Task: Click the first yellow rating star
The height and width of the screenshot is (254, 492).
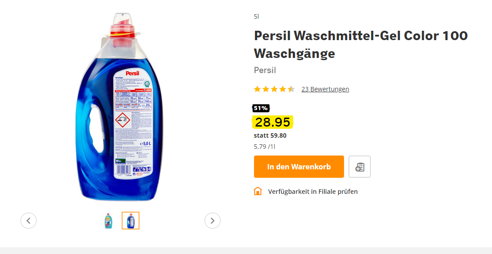Action: (x=257, y=89)
